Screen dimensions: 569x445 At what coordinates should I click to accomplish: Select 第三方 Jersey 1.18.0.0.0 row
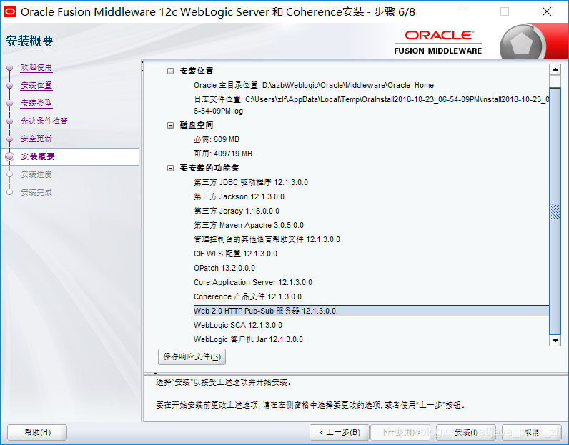tap(237, 211)
